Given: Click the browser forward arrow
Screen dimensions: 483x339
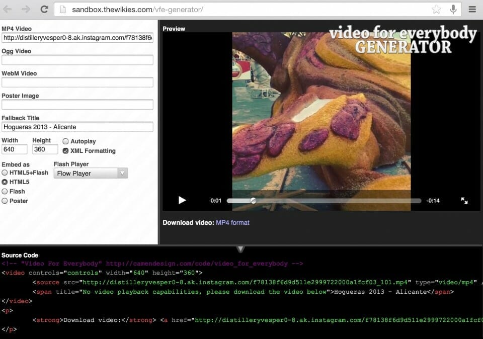Looking at the screenshot, I should coord(26,9).
